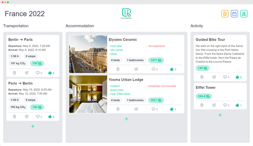
Task: Delete the Guided Bike Tour activity
Action: click(x=202, y=77)
